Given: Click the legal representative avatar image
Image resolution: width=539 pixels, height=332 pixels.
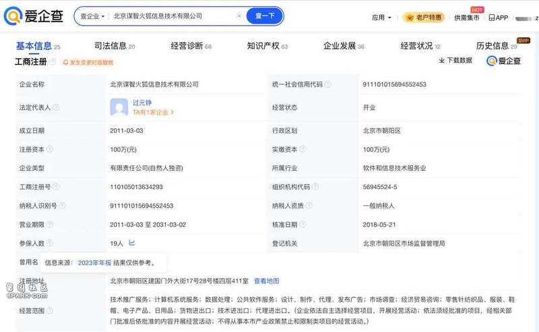Looking at the screenshot, I should click(119, 107).
